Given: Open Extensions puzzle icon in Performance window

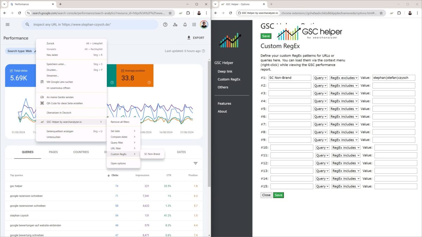Looking at the screenshot, I should (188, 13).
